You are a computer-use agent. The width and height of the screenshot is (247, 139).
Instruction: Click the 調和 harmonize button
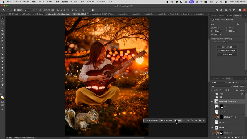pos(178,120)
